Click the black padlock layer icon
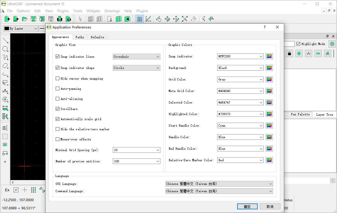The image size is (337, 213). click(x=289, y=53)
